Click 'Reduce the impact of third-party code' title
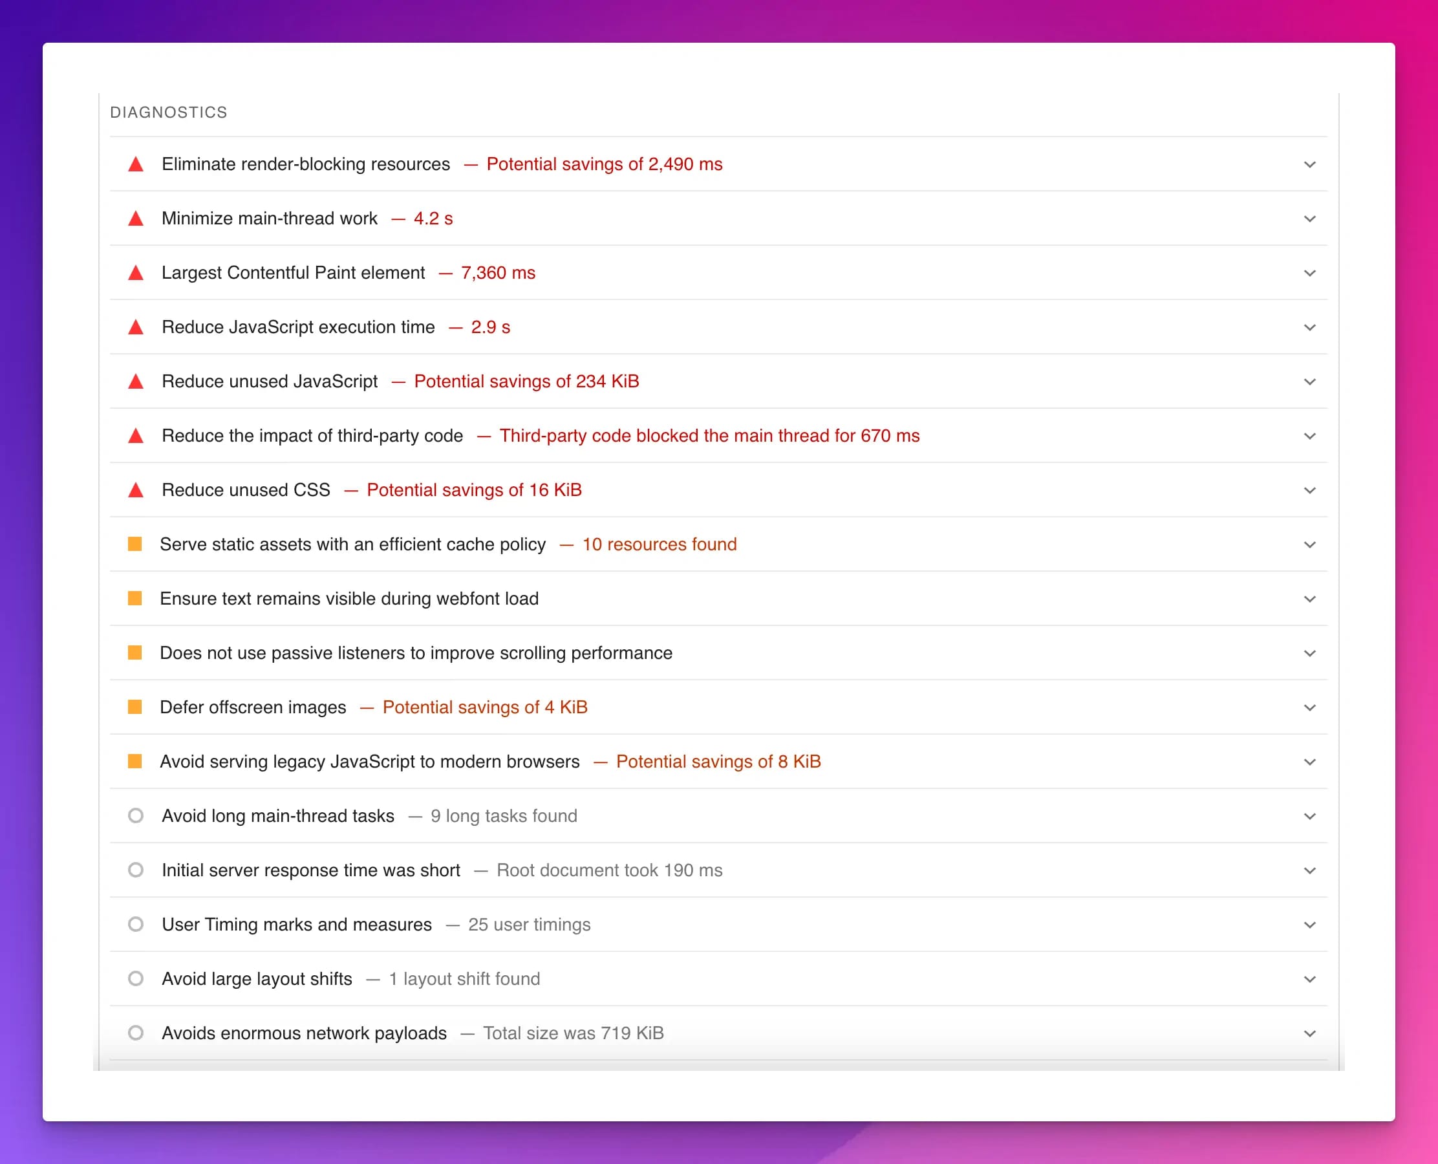Screen dimensions: 1438x1164 pos(312,436)
